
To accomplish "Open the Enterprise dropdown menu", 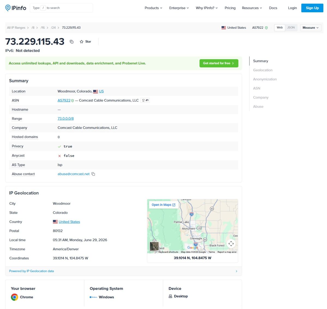I will coord(179,8).
